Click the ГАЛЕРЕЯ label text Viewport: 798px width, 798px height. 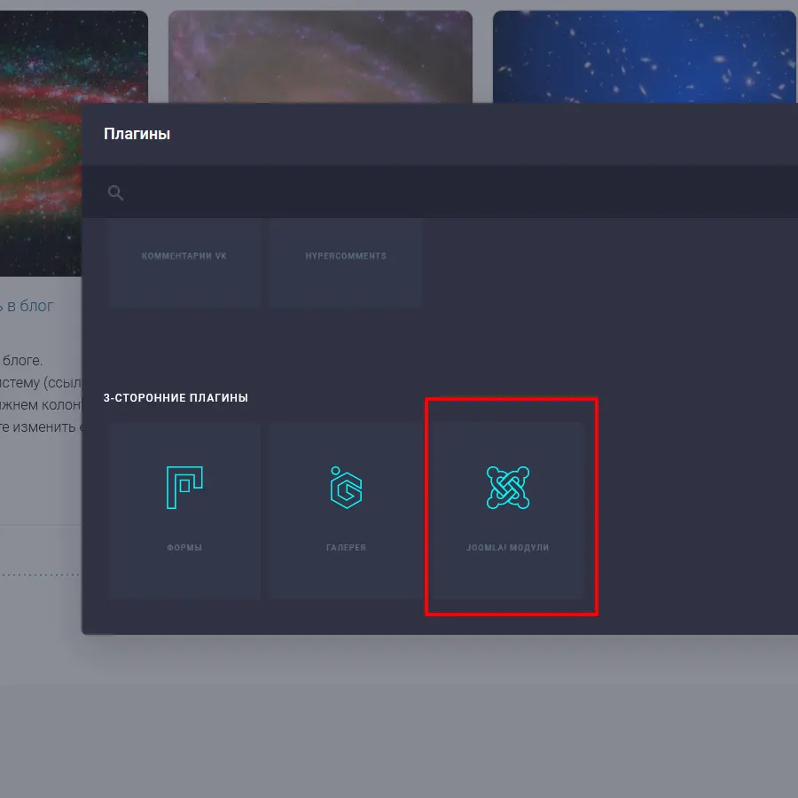point(346,548)
